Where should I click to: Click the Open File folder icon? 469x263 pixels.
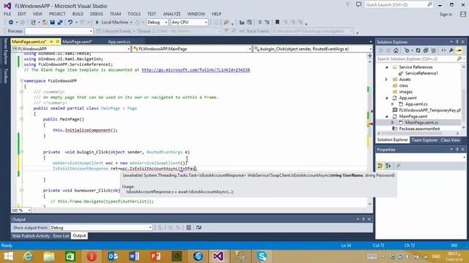tap(45, 23)
